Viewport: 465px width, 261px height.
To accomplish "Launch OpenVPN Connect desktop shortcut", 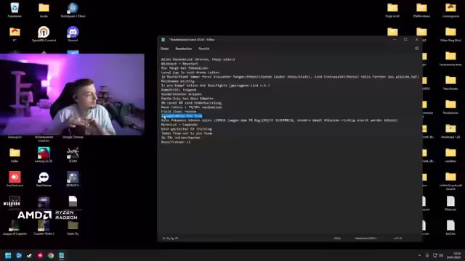I will click(44, 34).
